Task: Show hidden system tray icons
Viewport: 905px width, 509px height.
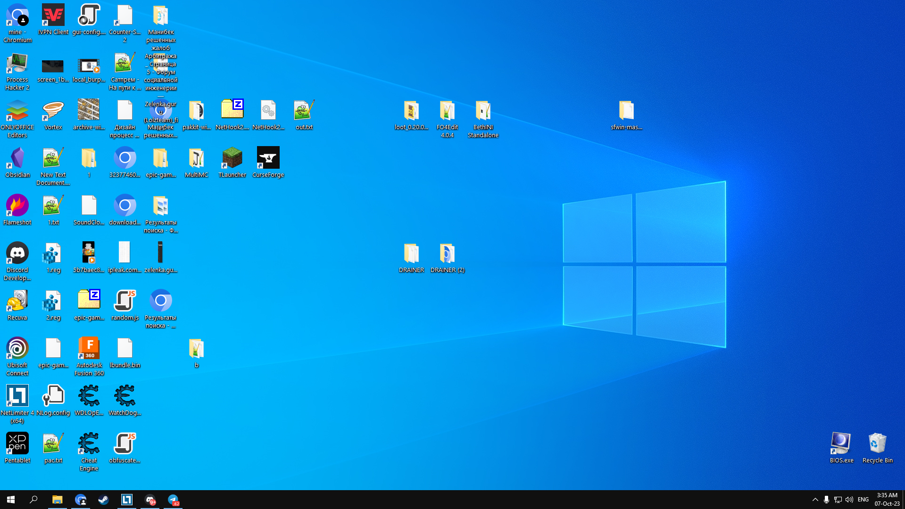Action: pos(815,500)
